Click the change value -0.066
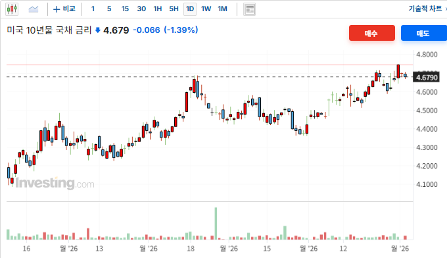This screenshot has width=447, height=258. pos(147,30)
